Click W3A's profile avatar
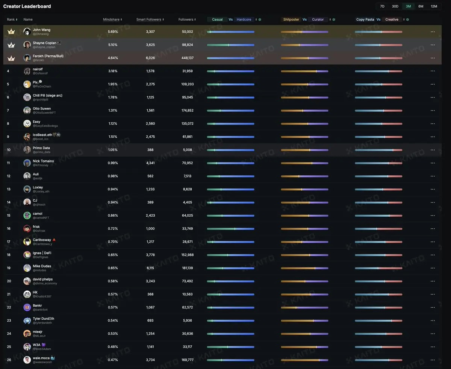The width and height of the screenshot is (451, 369). 27,347
